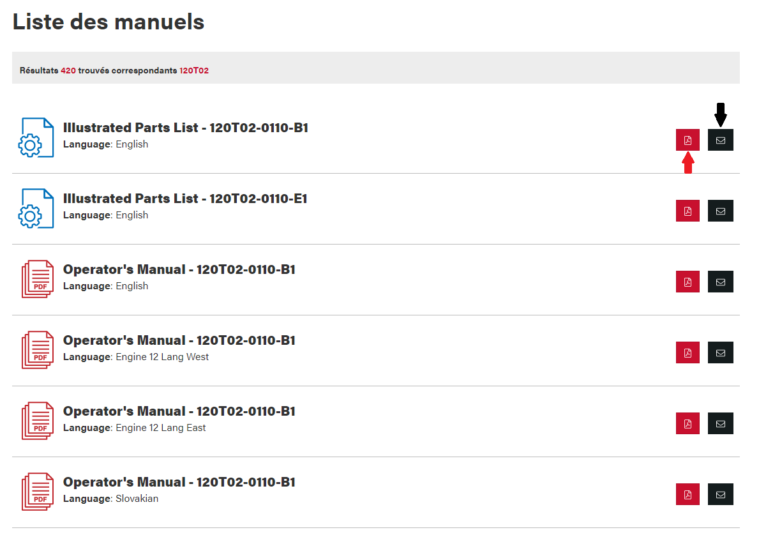Download PDF of English Operator's Manual
The image size is (759, 537).
coord(688,282)
